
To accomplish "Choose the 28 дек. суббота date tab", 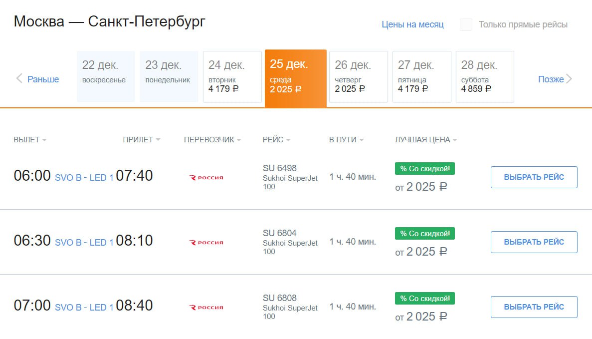I will [x=485, y=76].
